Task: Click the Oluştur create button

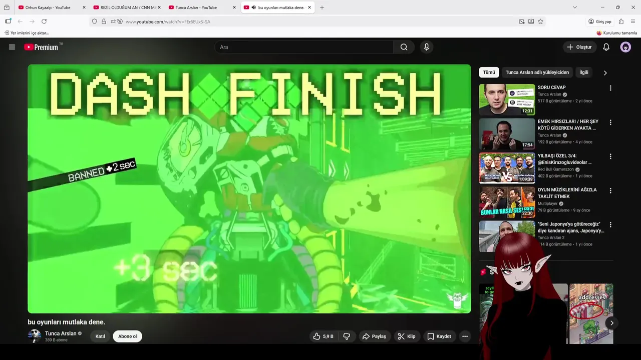Action: pos(579,47)
